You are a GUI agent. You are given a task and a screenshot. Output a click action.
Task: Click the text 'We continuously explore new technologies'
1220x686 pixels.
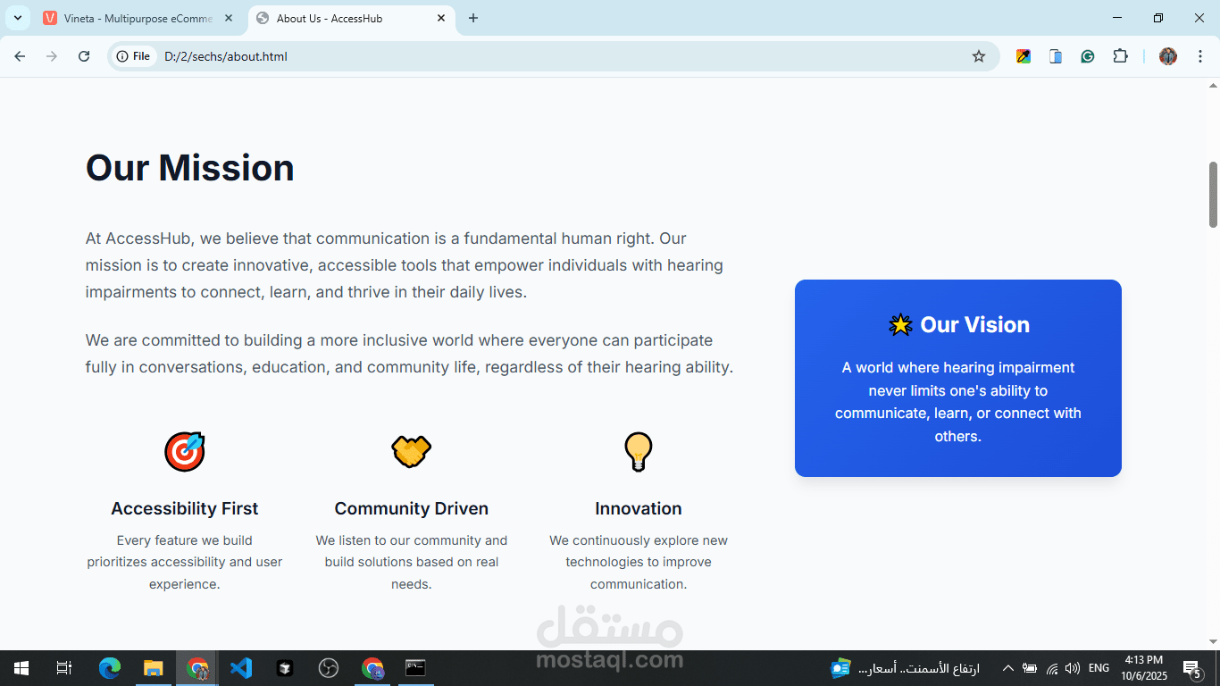[639, 562]
